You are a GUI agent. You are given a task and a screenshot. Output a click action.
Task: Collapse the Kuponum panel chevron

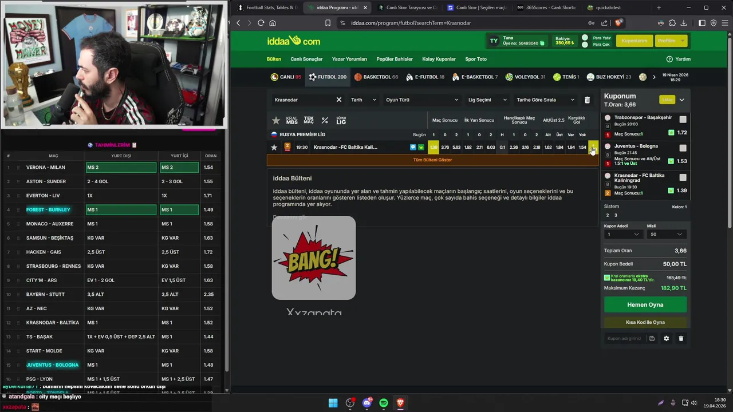681,100
